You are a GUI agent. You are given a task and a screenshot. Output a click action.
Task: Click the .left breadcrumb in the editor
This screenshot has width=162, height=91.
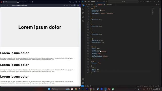(x=95, y=7)
